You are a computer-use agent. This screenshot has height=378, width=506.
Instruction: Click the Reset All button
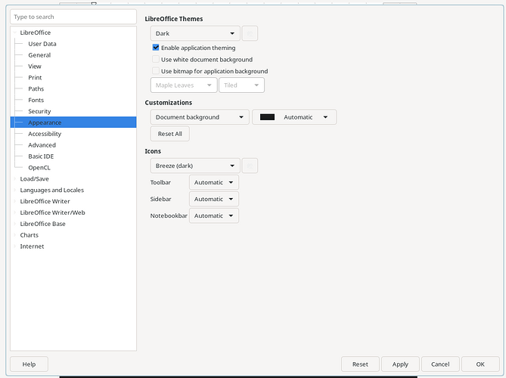coord(169,134)
